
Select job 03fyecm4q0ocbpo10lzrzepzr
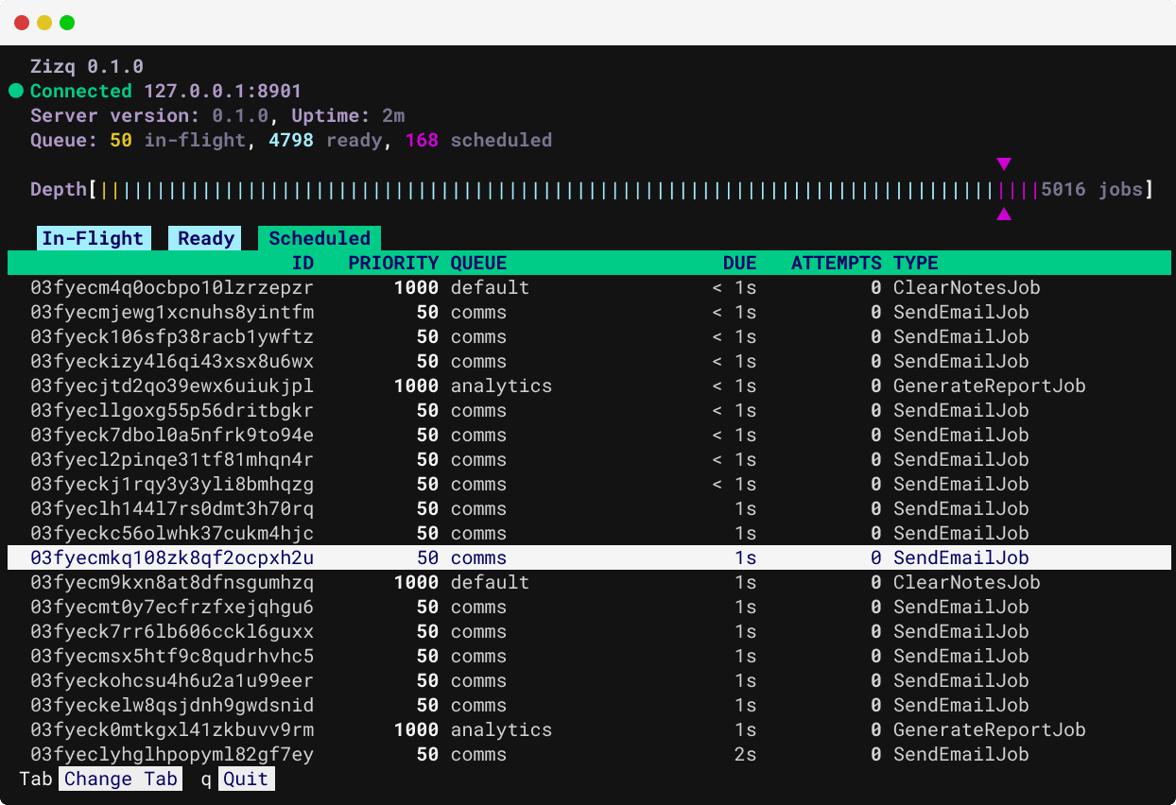[588, 287]
